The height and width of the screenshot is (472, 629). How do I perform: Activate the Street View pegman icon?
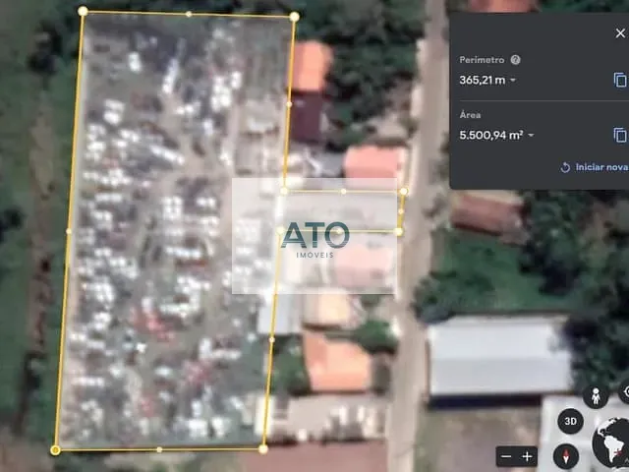(596, 396)
